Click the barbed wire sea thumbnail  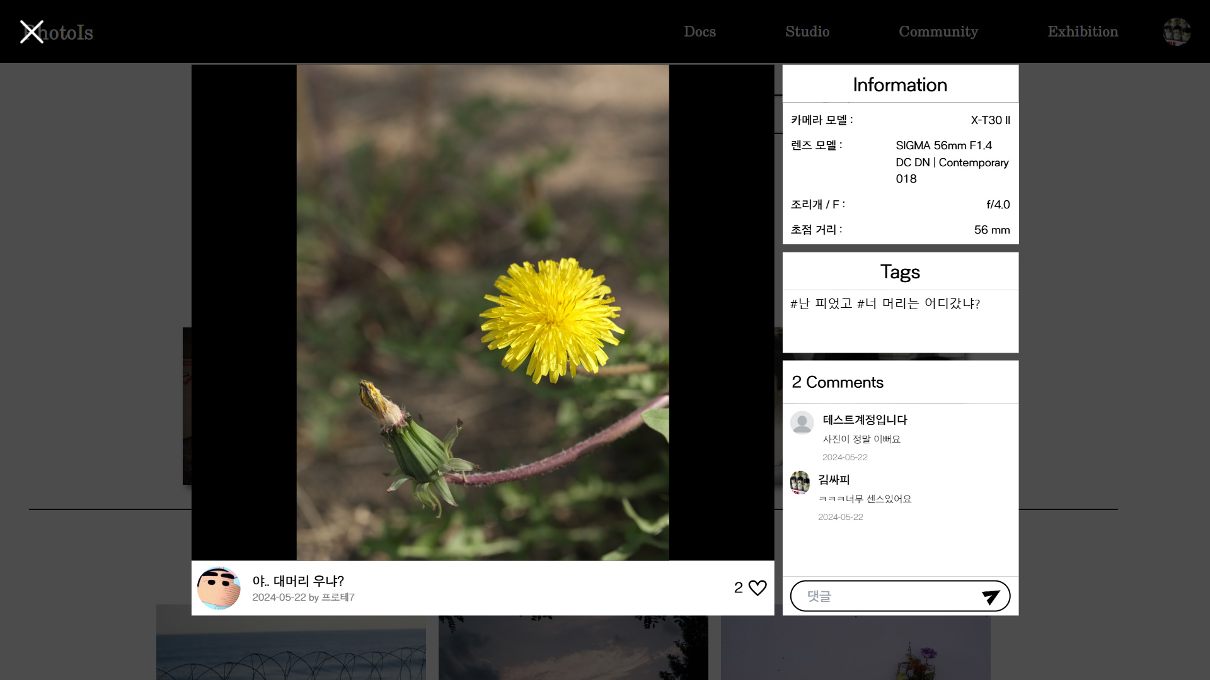pyautogui.click(x=291, y=647)
